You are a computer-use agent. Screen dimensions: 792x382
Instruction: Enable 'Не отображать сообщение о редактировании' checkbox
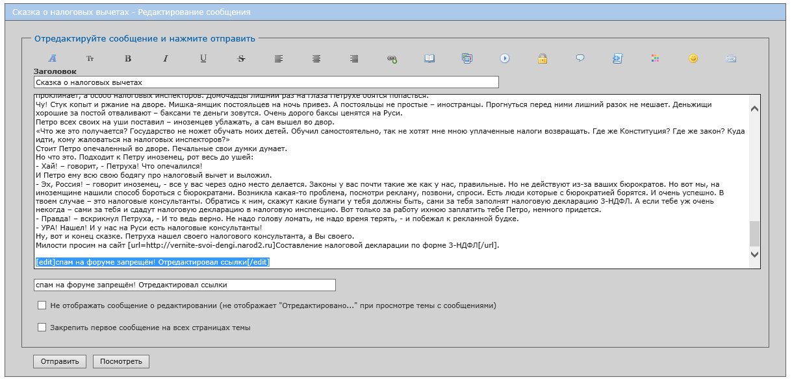coord(42,305)
